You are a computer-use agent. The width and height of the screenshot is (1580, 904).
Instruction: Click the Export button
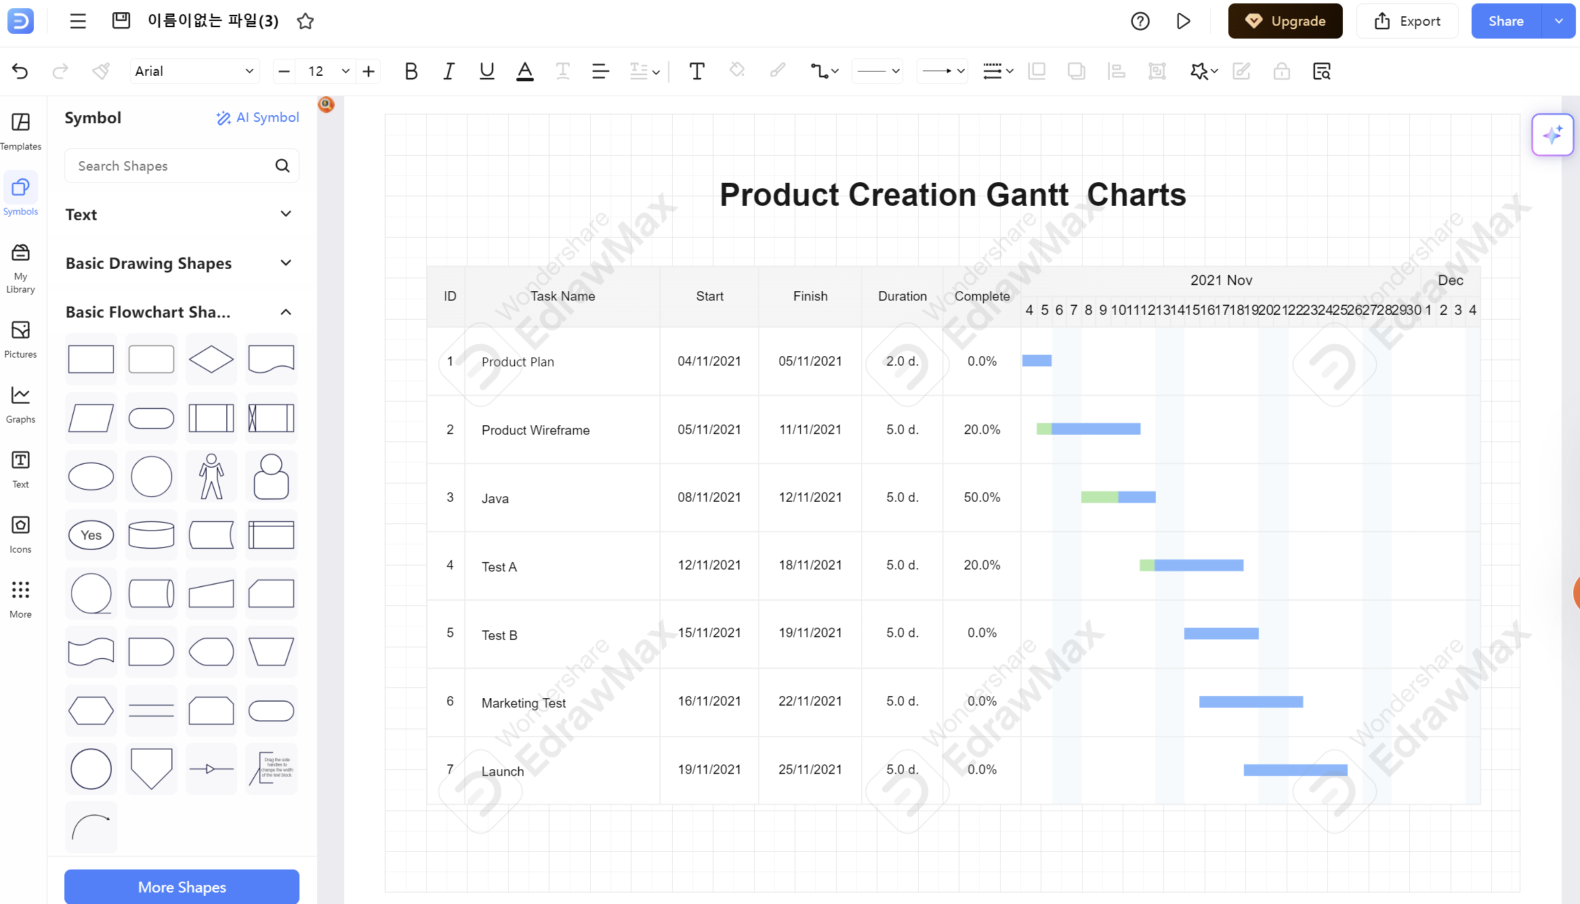tap(1407, 21)
